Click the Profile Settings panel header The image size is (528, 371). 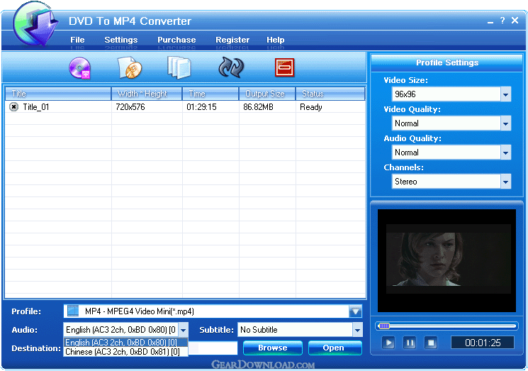(446, 62)
